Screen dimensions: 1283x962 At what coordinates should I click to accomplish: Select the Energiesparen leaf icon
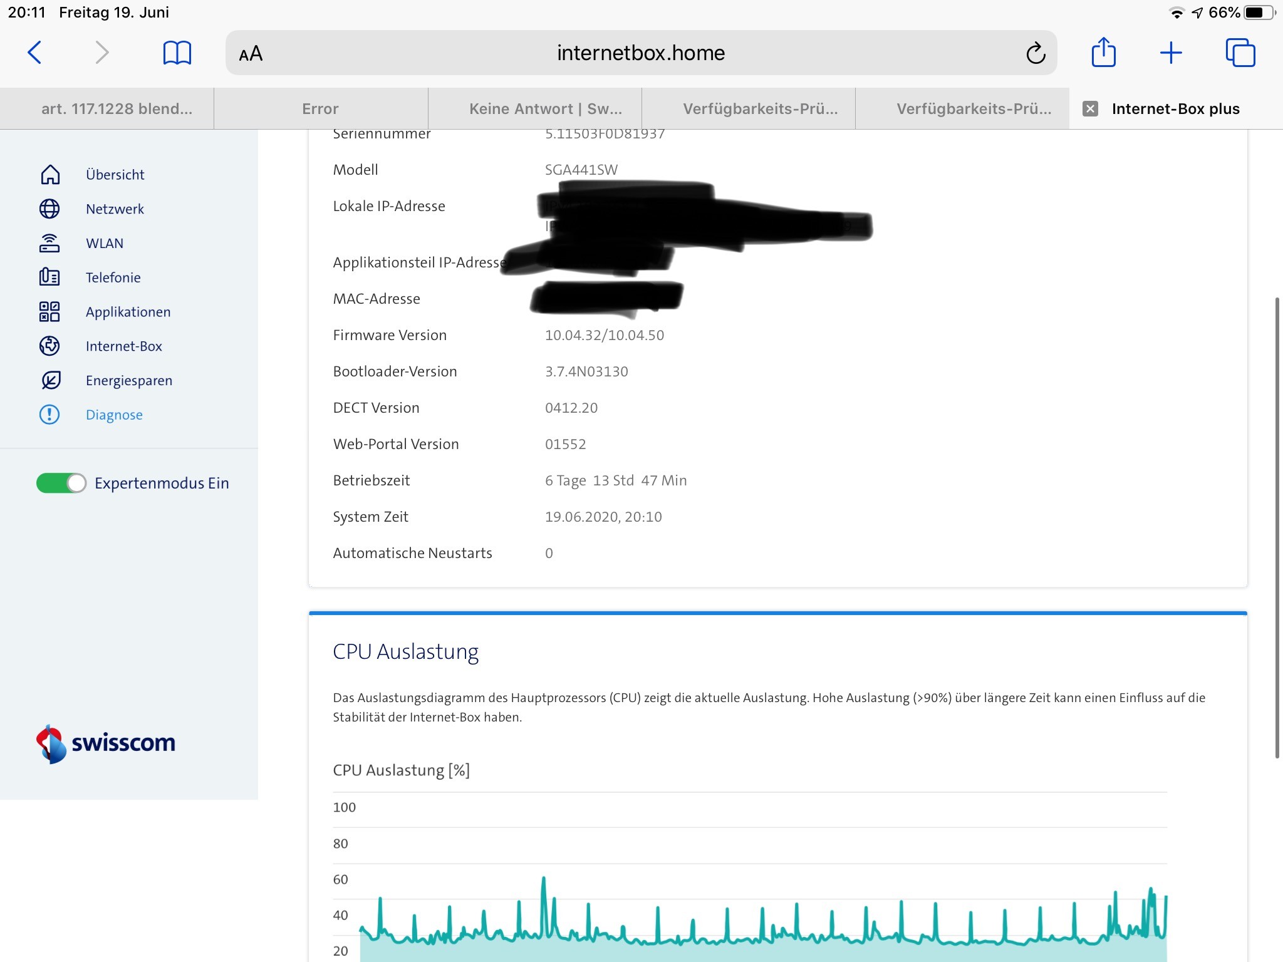click(50, 380)
